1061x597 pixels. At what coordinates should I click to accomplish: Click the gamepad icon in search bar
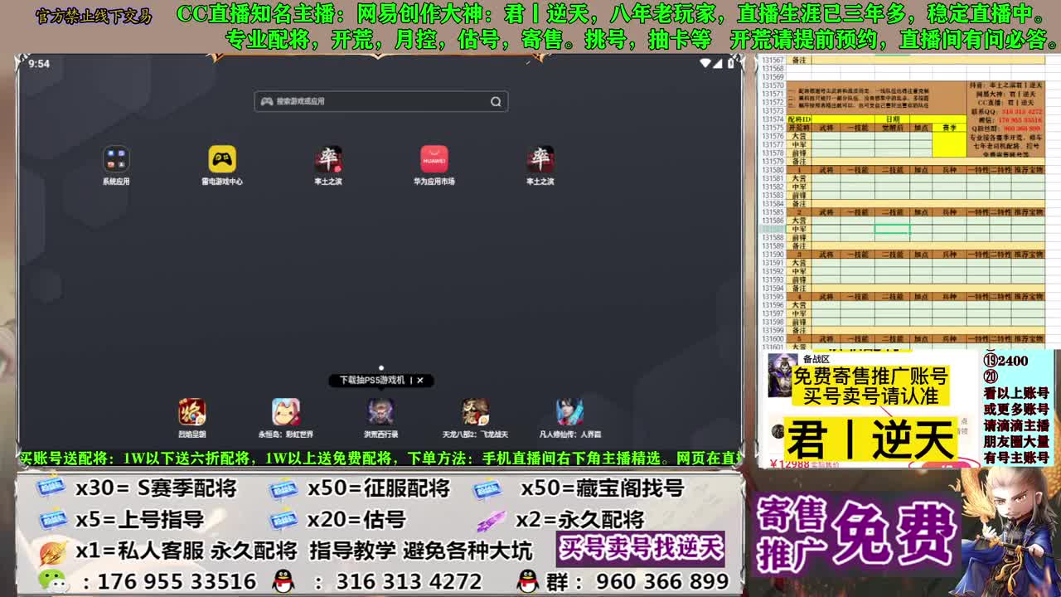pos(267,101)
